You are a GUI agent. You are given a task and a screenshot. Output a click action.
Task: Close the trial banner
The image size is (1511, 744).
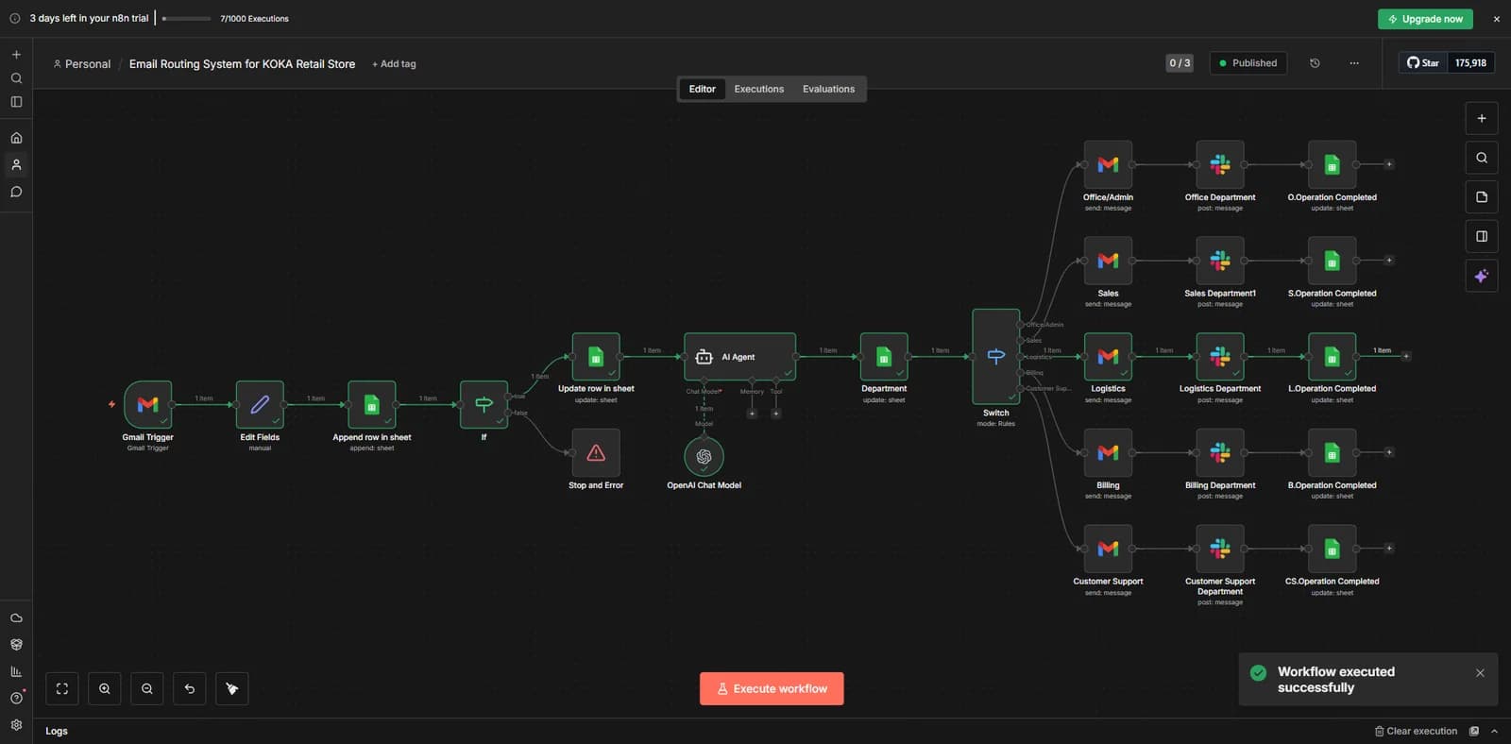click(x=1496, y=19)
